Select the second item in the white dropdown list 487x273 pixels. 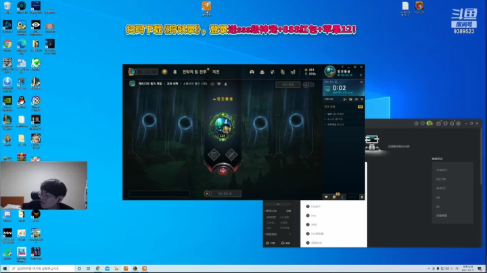[x=333, y=216]
